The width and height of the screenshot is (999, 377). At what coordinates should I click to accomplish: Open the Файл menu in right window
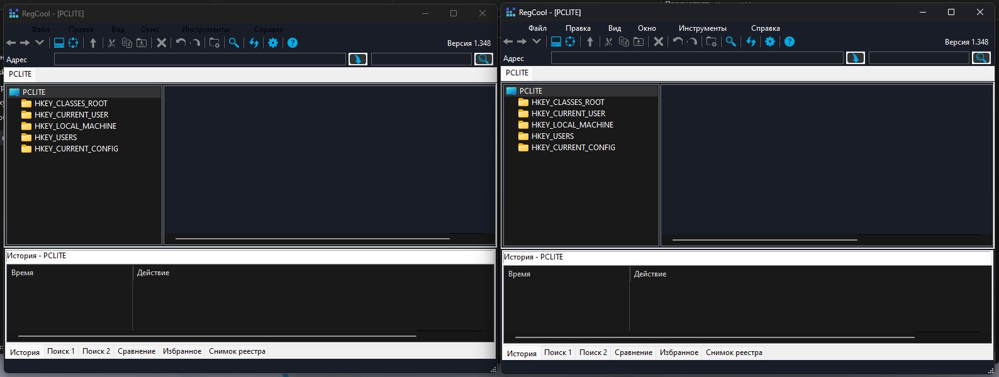[x=537, y=28]
